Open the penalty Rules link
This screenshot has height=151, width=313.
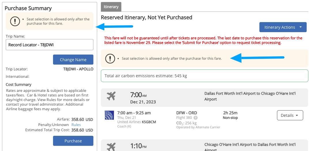(x=76, y=125)
